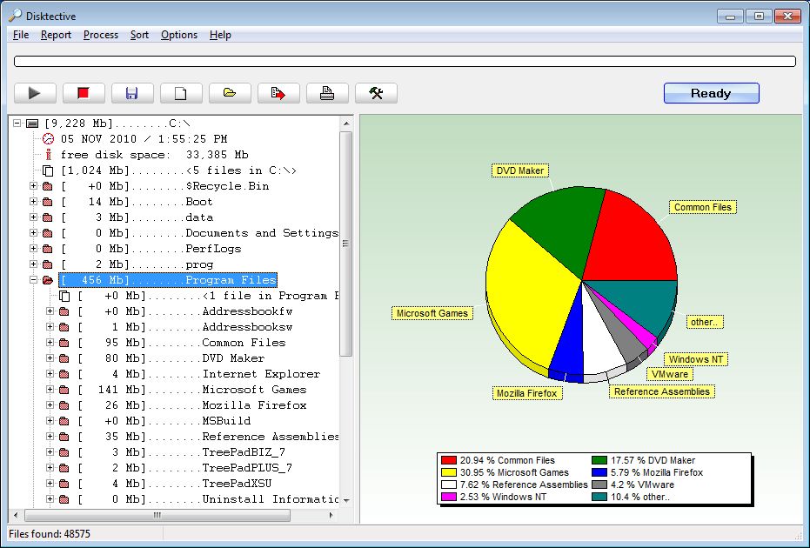
Task: Click the Microsoft Games label on the chart
Action: 432,312
